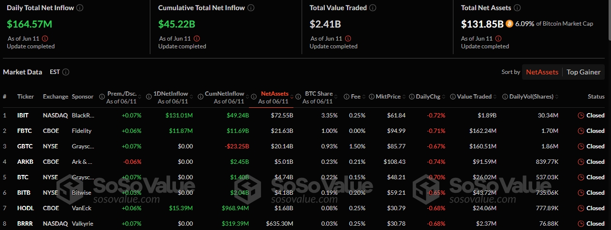Click the info icon next to EST

point(66,72)
